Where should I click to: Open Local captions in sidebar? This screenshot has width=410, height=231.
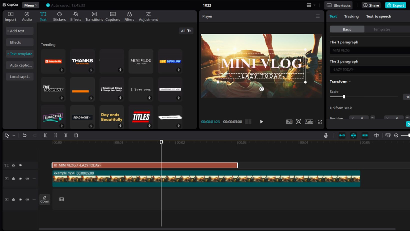click(20, 77)
